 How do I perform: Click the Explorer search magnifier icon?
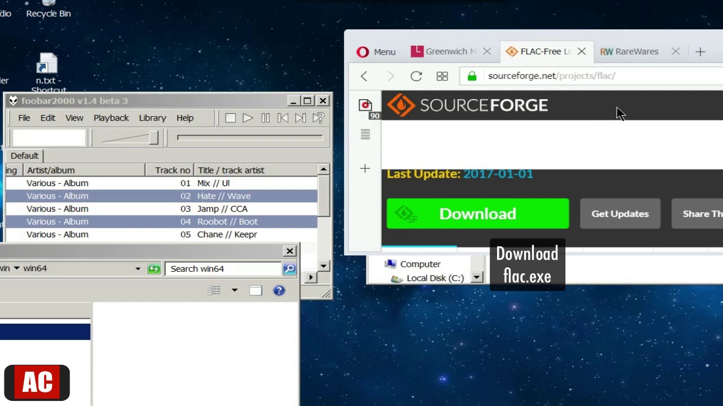click(289, 269)
